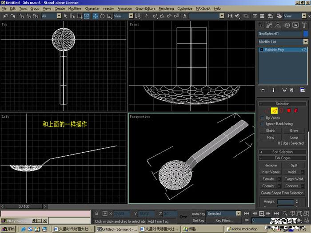Open the File menu

tap(4, 8)
